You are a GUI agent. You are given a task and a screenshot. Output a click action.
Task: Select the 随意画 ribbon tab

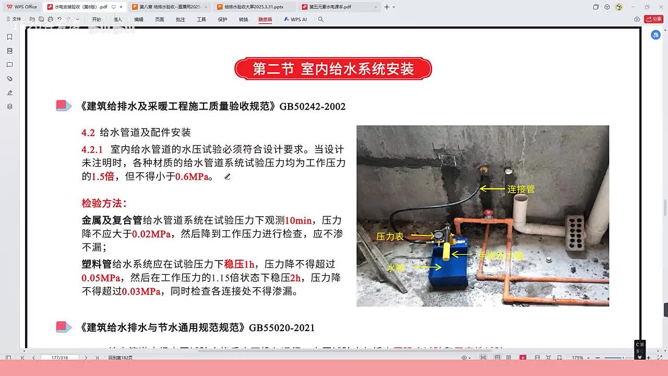[265, 19]
